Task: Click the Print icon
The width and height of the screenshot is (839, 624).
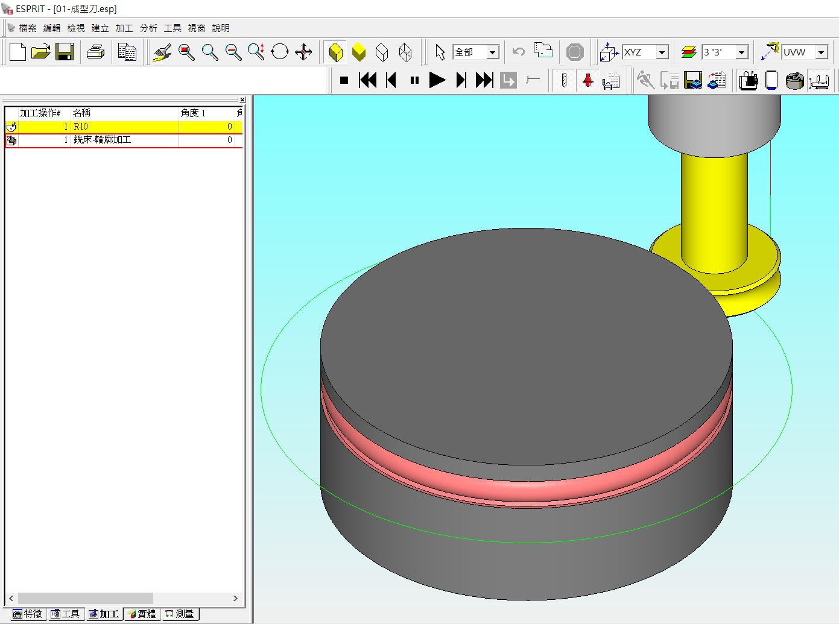Action: click(x=96, y=52)
